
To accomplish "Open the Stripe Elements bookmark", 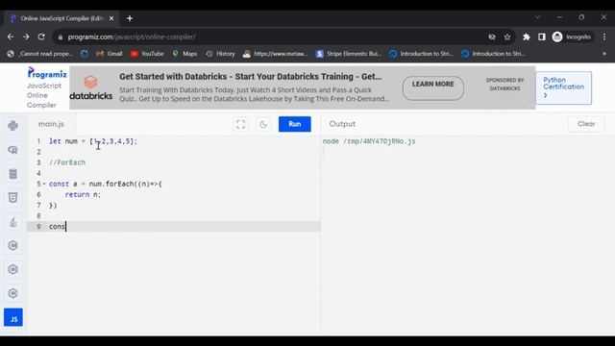I will tap(349, 54).
